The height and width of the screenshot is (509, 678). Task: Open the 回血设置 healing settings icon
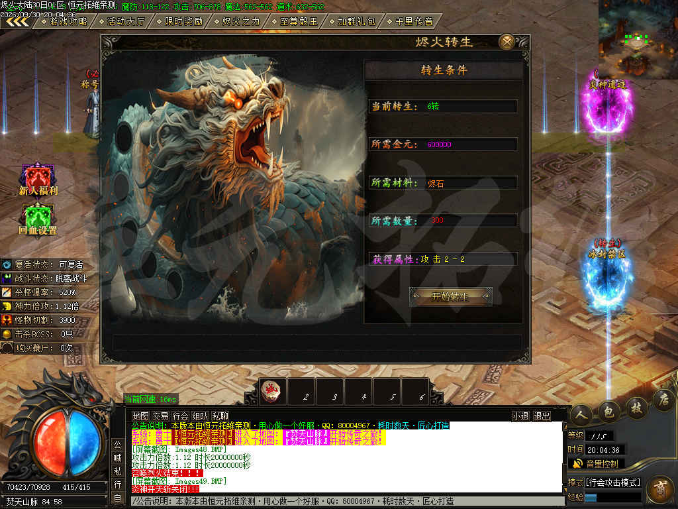38,219
